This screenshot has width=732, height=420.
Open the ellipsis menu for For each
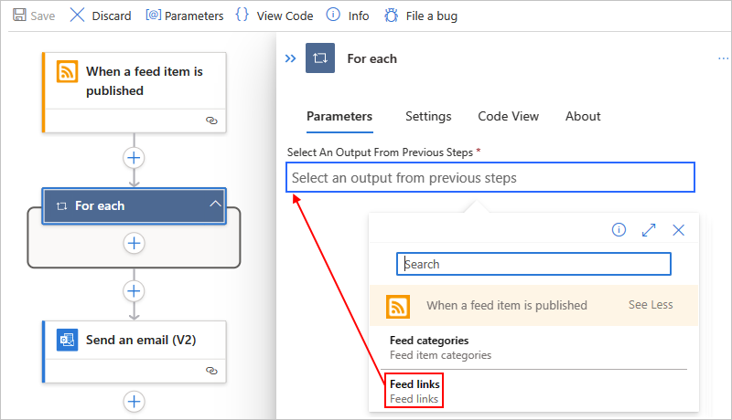tap(723, 58)
